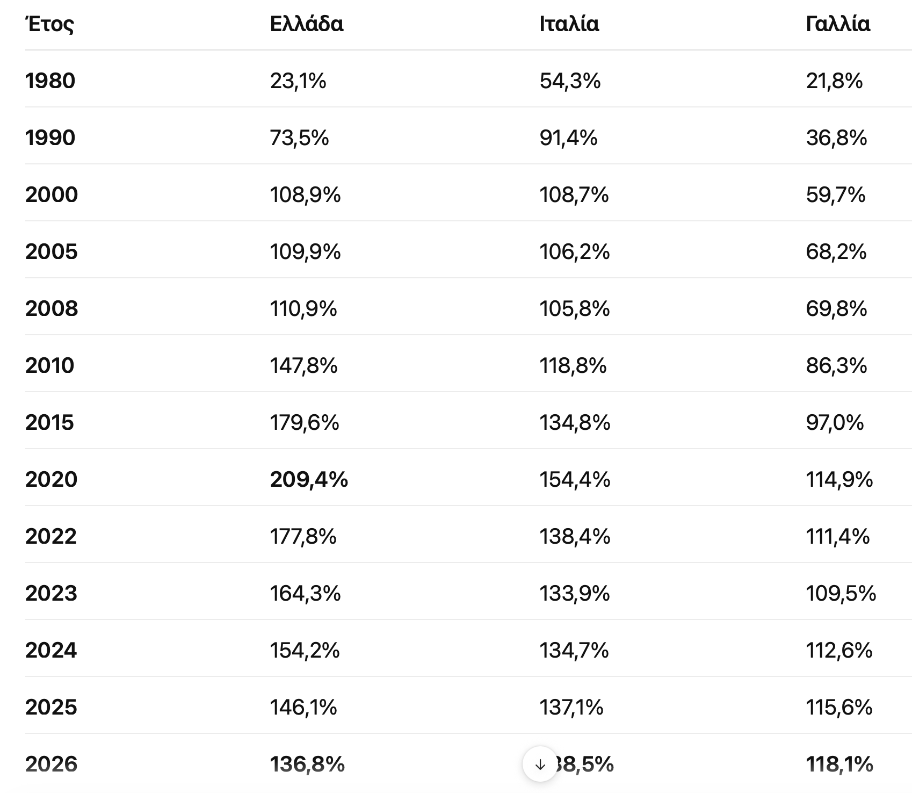Viewport: 912px width, 793px height.
Task: Click France's 1980 value 21,8%
Action: tap(835, 81)
